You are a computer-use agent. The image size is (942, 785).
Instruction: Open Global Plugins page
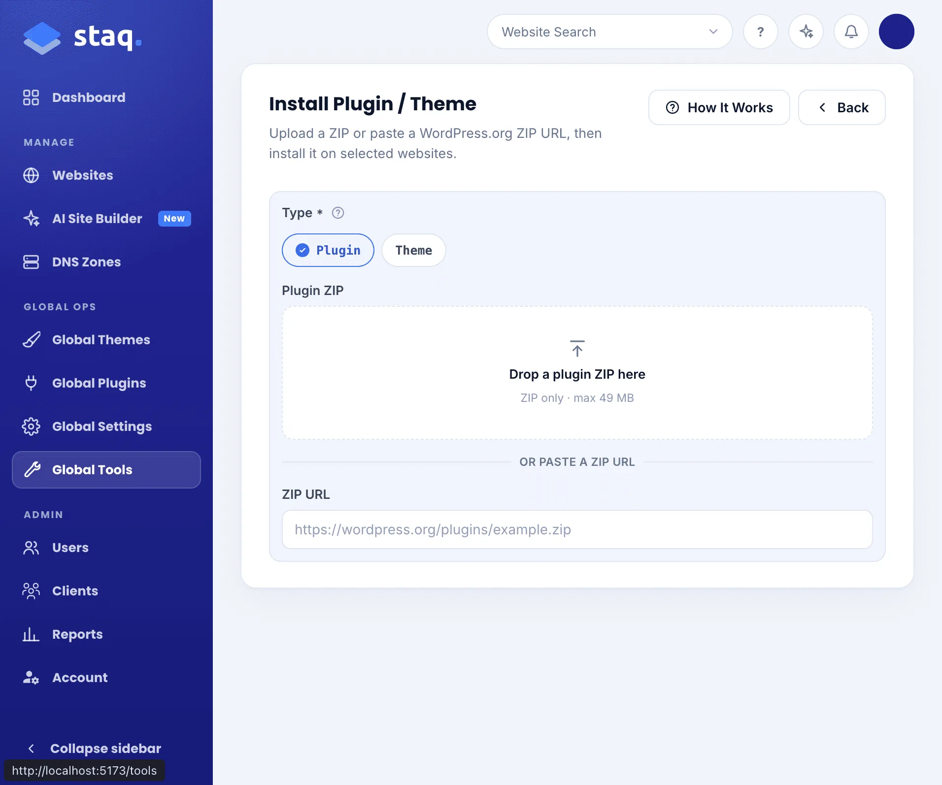pos(106,383)
